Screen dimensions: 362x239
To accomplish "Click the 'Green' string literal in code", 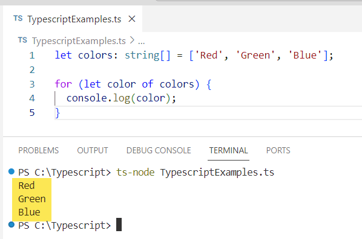I will 255,56.
